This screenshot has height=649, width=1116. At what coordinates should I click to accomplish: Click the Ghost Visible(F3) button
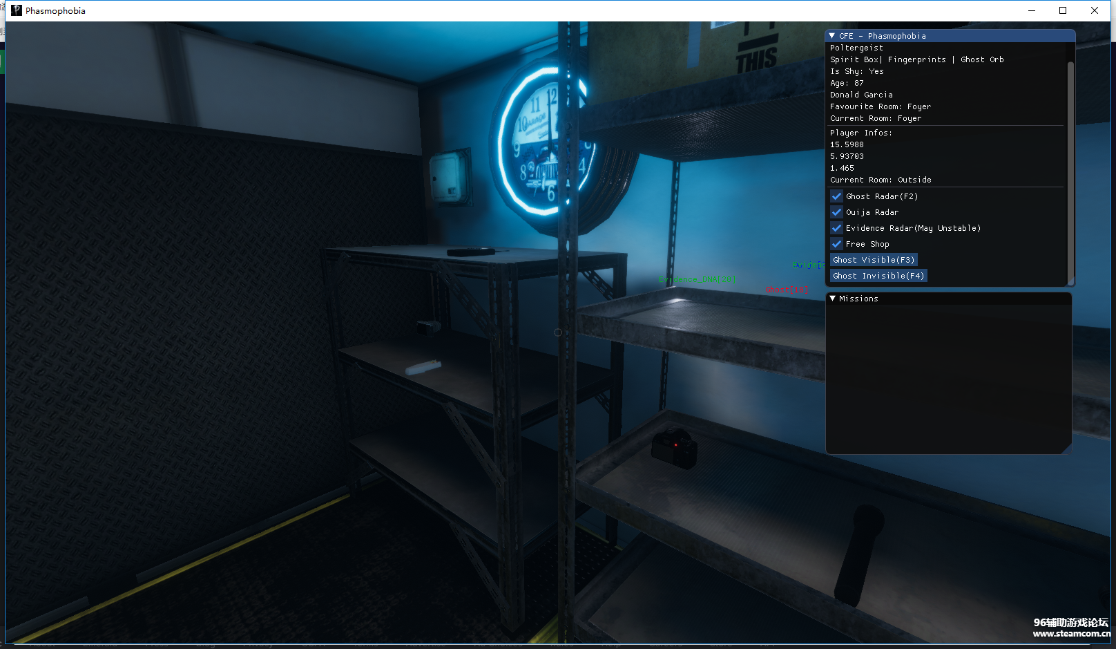click(x=874, y=260)
